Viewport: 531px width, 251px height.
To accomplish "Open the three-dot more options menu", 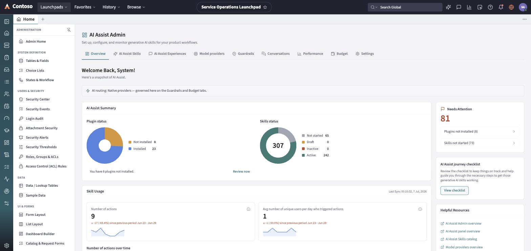I will coord(525,19).
